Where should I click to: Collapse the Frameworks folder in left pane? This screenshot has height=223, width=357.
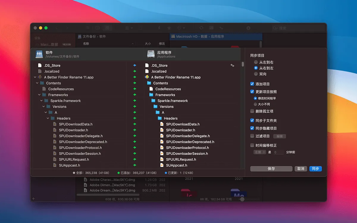tap(39, 95)
